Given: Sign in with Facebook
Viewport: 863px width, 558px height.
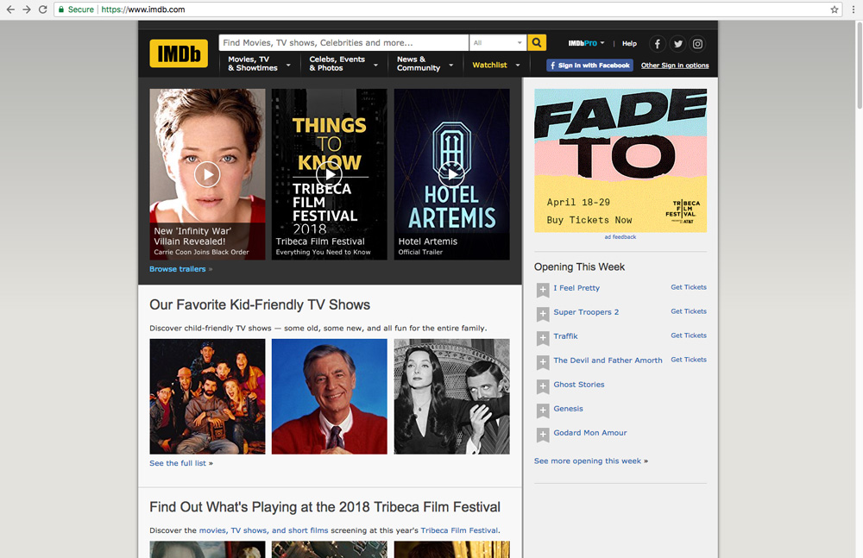Looking at the screenshot, I should pos(589,65).
